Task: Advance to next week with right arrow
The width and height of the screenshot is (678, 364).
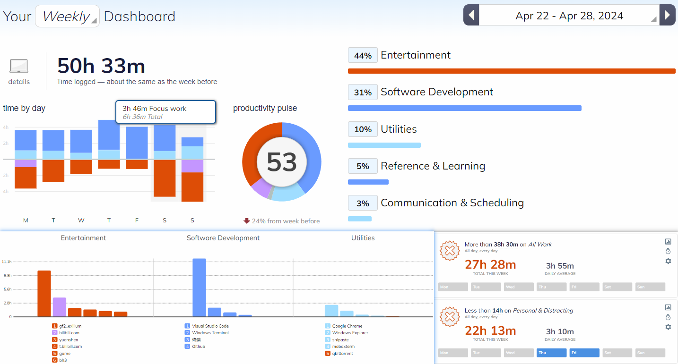Action: click(x=667, y=15)
